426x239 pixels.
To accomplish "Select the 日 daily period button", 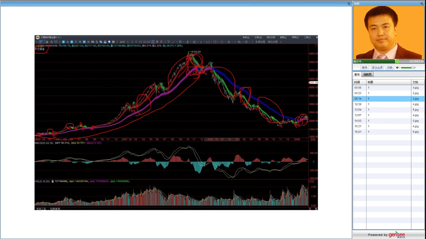I will [153, 42].
